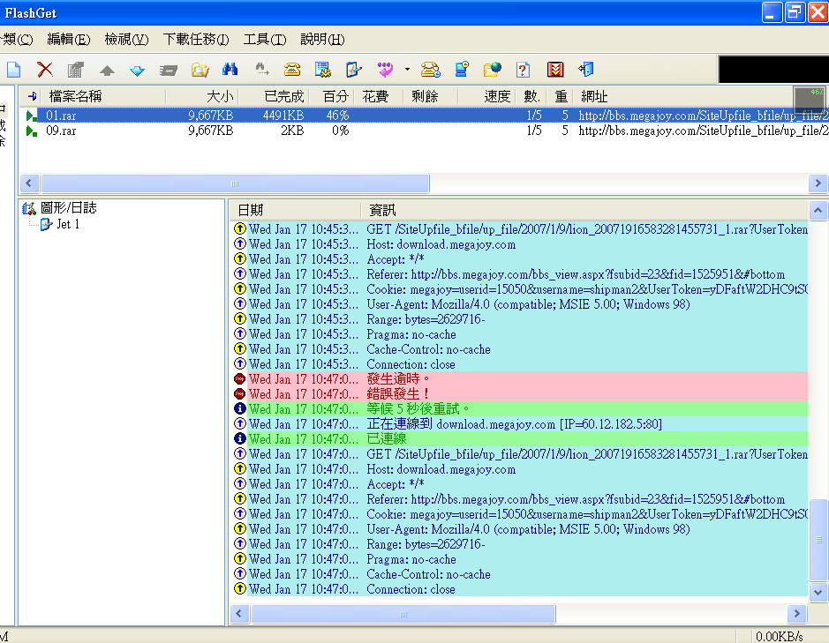The height and width of the screenshot is (643, 829).
Task: Click the 日期 log column header
Action: 295,210
